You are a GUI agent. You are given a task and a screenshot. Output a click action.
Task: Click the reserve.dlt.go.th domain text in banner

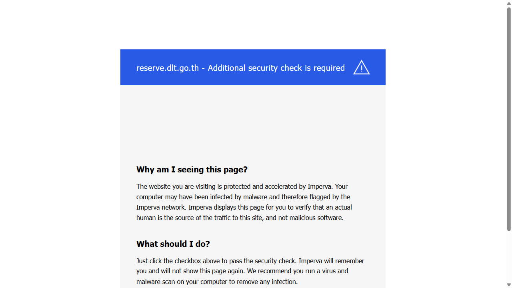pyautogui.click(x=167, y=68)
